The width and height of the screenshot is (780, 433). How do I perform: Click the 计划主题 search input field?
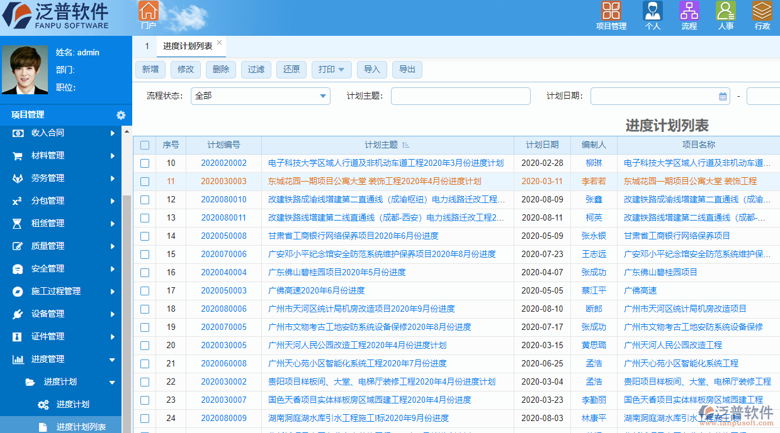460,96
